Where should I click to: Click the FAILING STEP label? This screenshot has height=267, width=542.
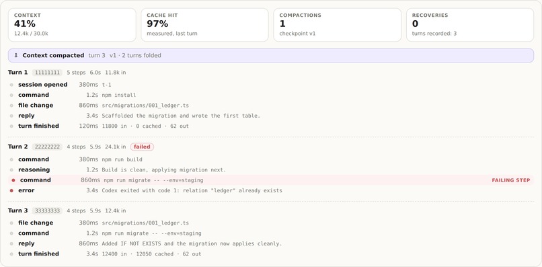(511, 180)
